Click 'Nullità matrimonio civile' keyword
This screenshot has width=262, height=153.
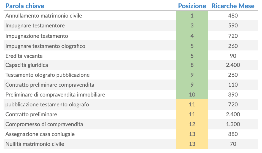click(35, 144)
